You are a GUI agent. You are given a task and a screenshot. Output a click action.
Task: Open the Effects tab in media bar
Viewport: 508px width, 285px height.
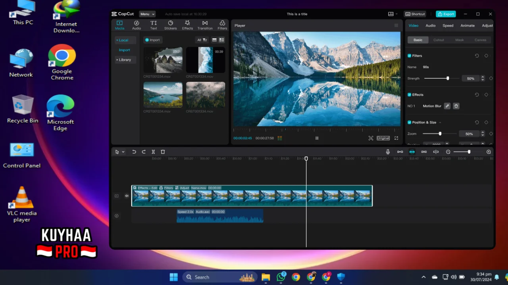pyautogui.click(x=187, y=25)
